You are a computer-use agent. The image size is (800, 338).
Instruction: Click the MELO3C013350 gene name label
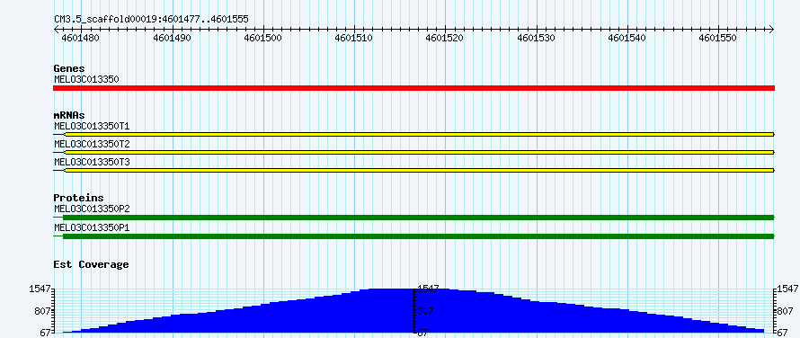(x=86, y=79)
